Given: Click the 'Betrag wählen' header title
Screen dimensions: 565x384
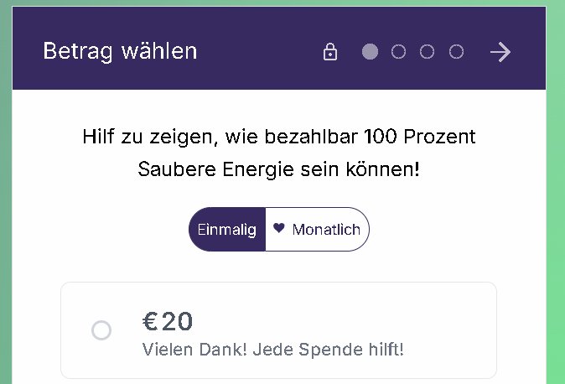Looking at the screenshot, I should pos(120,51).
